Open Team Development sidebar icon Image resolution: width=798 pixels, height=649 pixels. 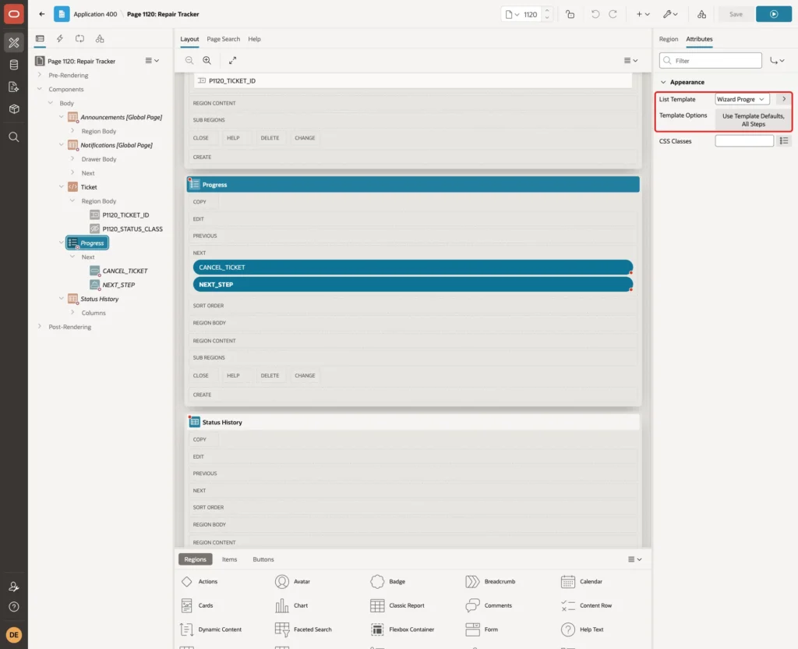click(14, 87)
